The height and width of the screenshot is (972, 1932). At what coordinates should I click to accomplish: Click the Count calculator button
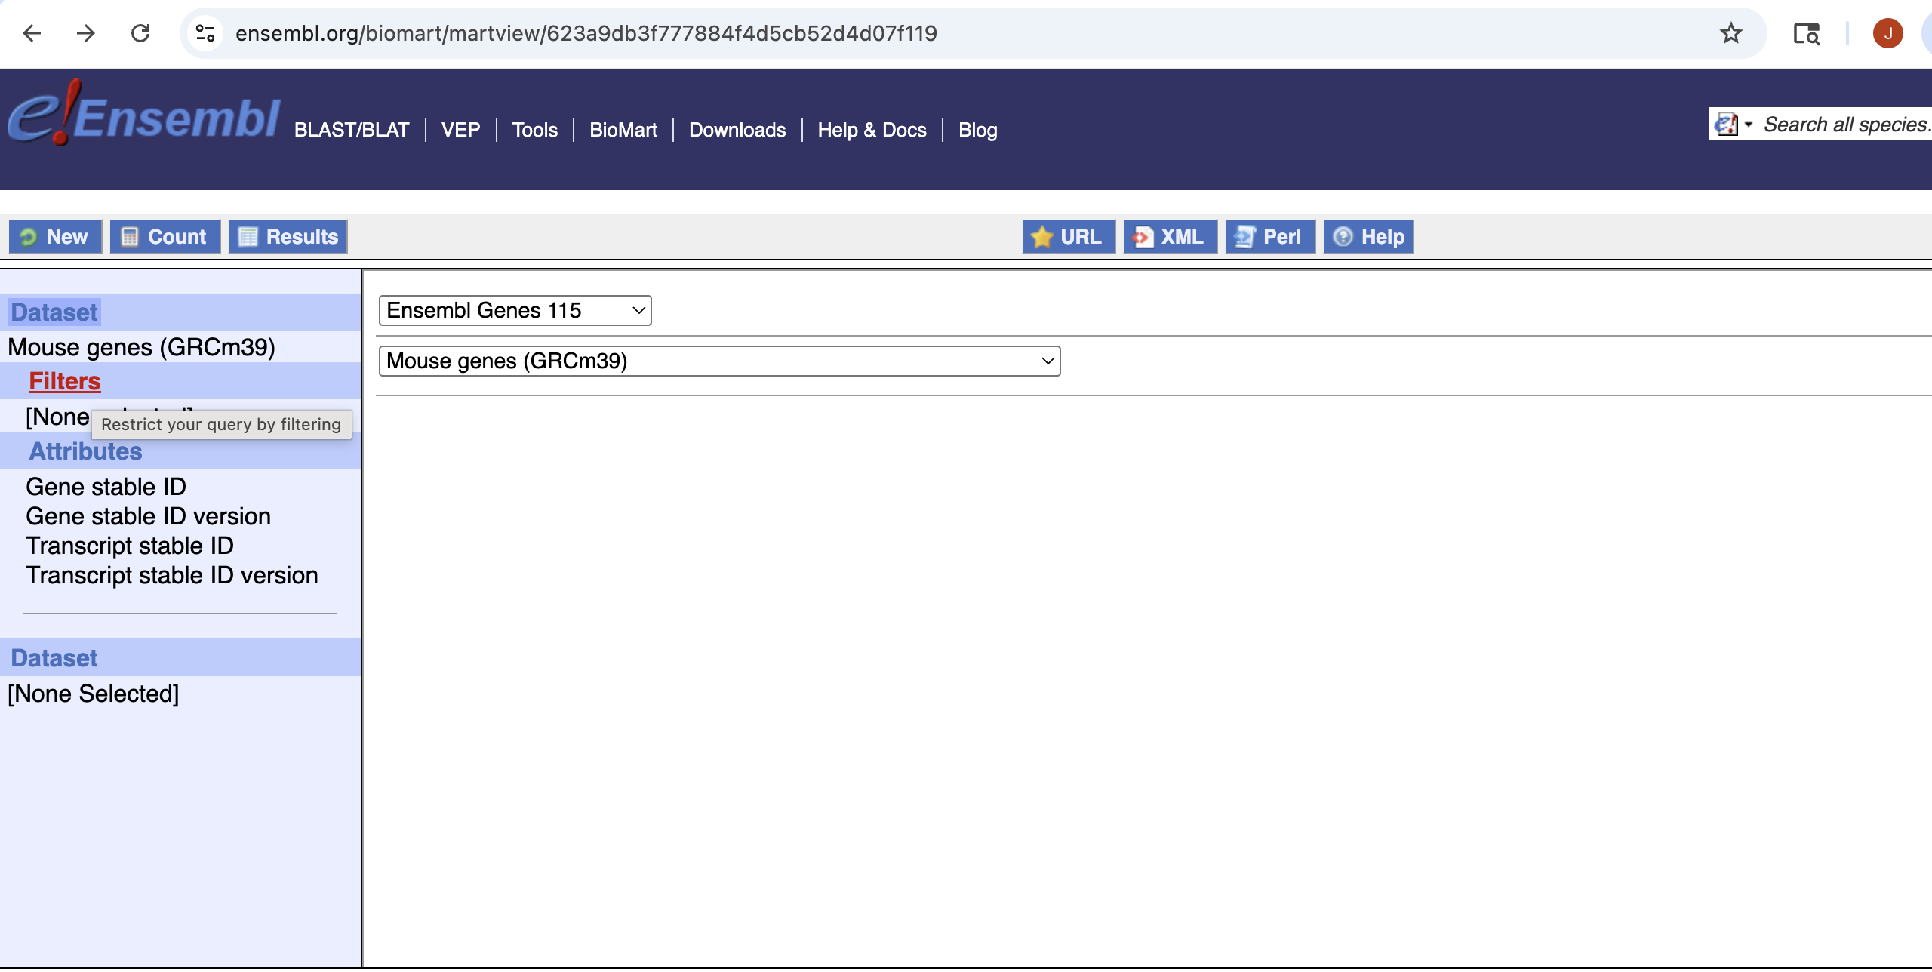pos(165,237)
